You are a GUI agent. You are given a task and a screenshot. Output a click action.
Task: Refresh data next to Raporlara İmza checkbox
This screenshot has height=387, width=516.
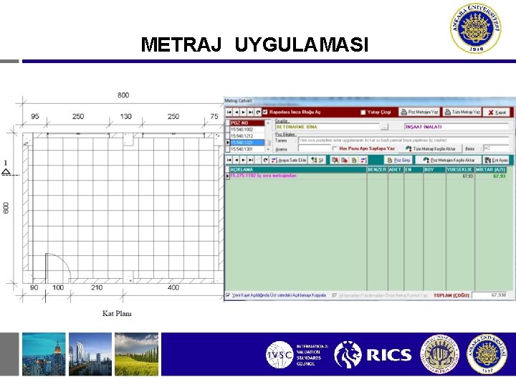point(258,113)
